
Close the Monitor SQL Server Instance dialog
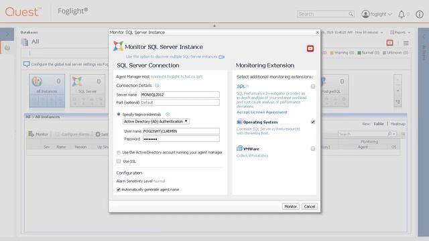point(317,33)
